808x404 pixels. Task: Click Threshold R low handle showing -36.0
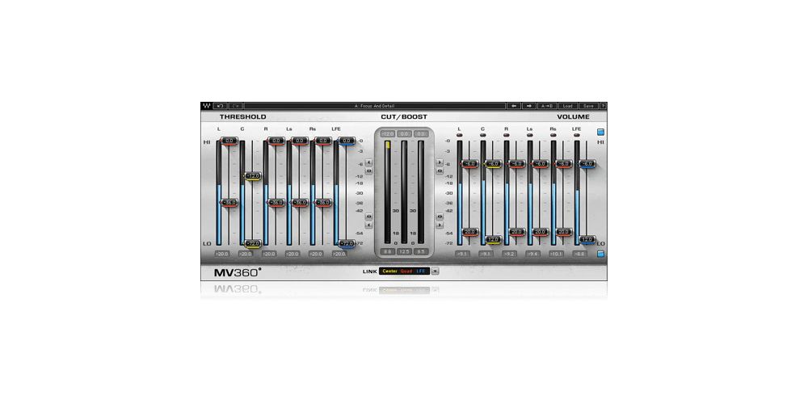[x=276, y=203]
